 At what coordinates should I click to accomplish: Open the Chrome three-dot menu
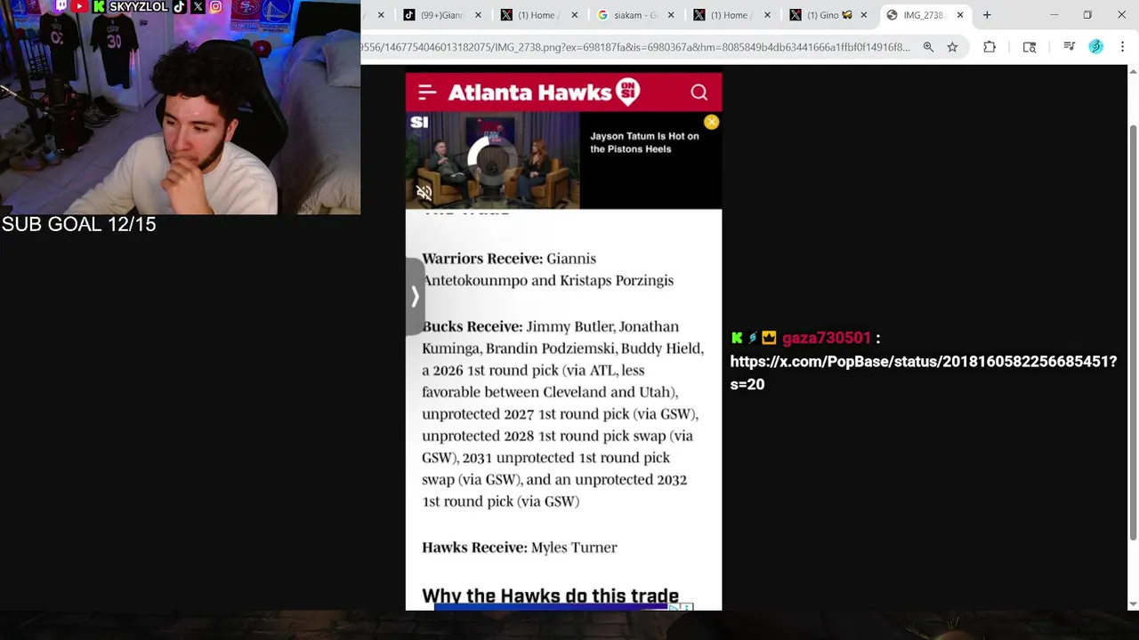click(1122, 47)
